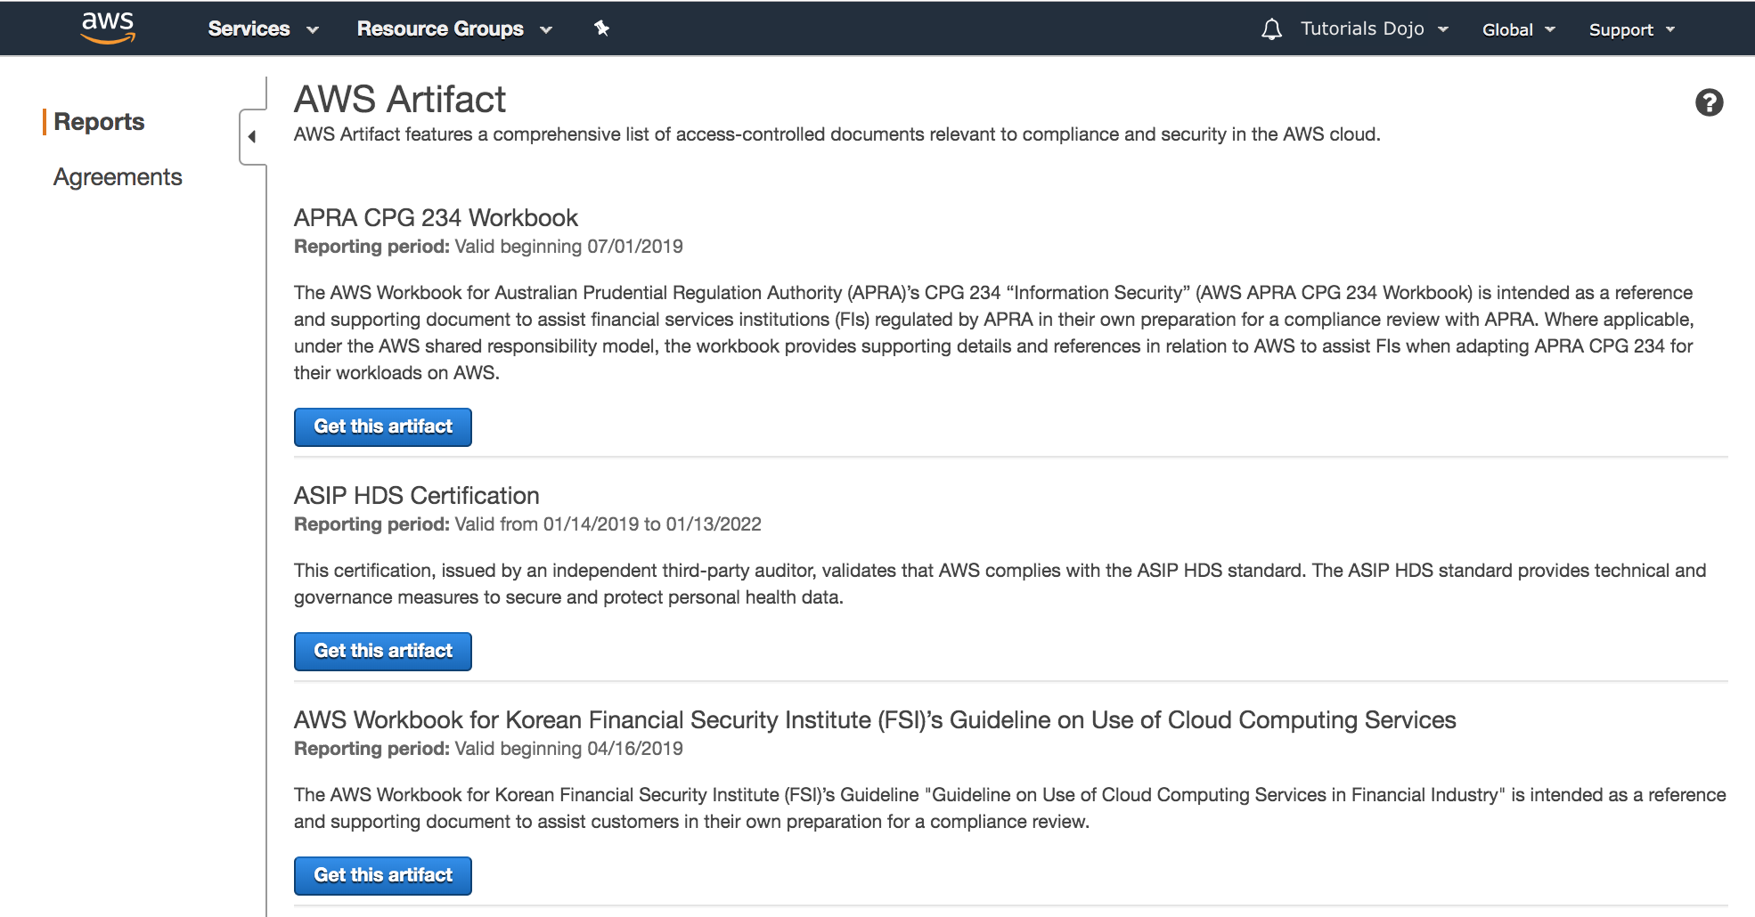Select the Reports sidebar item

click(x=99, y=121)
